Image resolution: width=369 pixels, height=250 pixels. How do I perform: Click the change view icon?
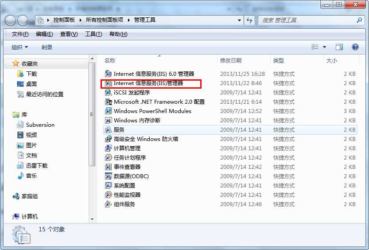[x=315, y=47]
